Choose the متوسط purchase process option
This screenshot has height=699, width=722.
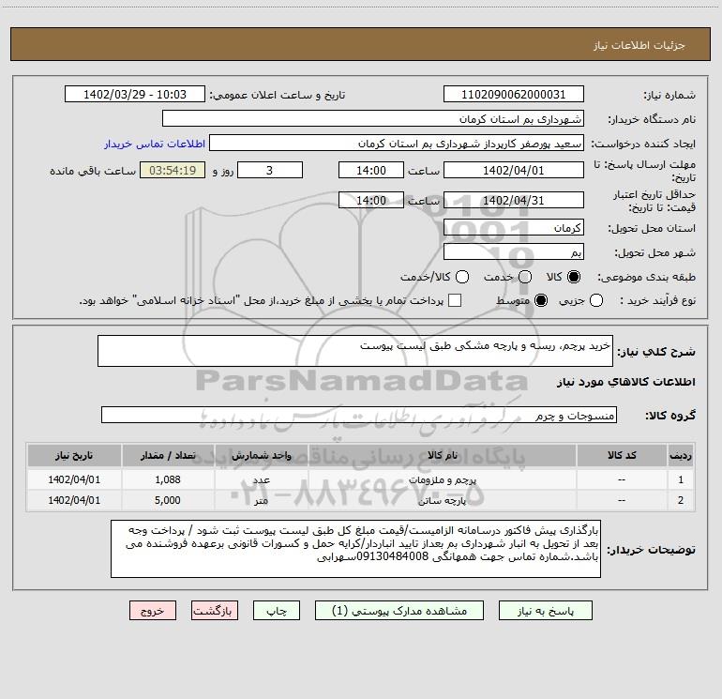pyautogui.click(x=541, y=300)
